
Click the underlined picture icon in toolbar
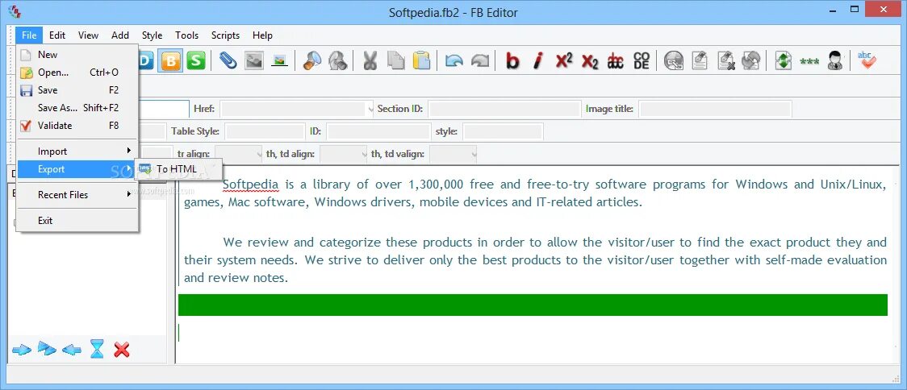pyautogui.click(x=279, y=60)
